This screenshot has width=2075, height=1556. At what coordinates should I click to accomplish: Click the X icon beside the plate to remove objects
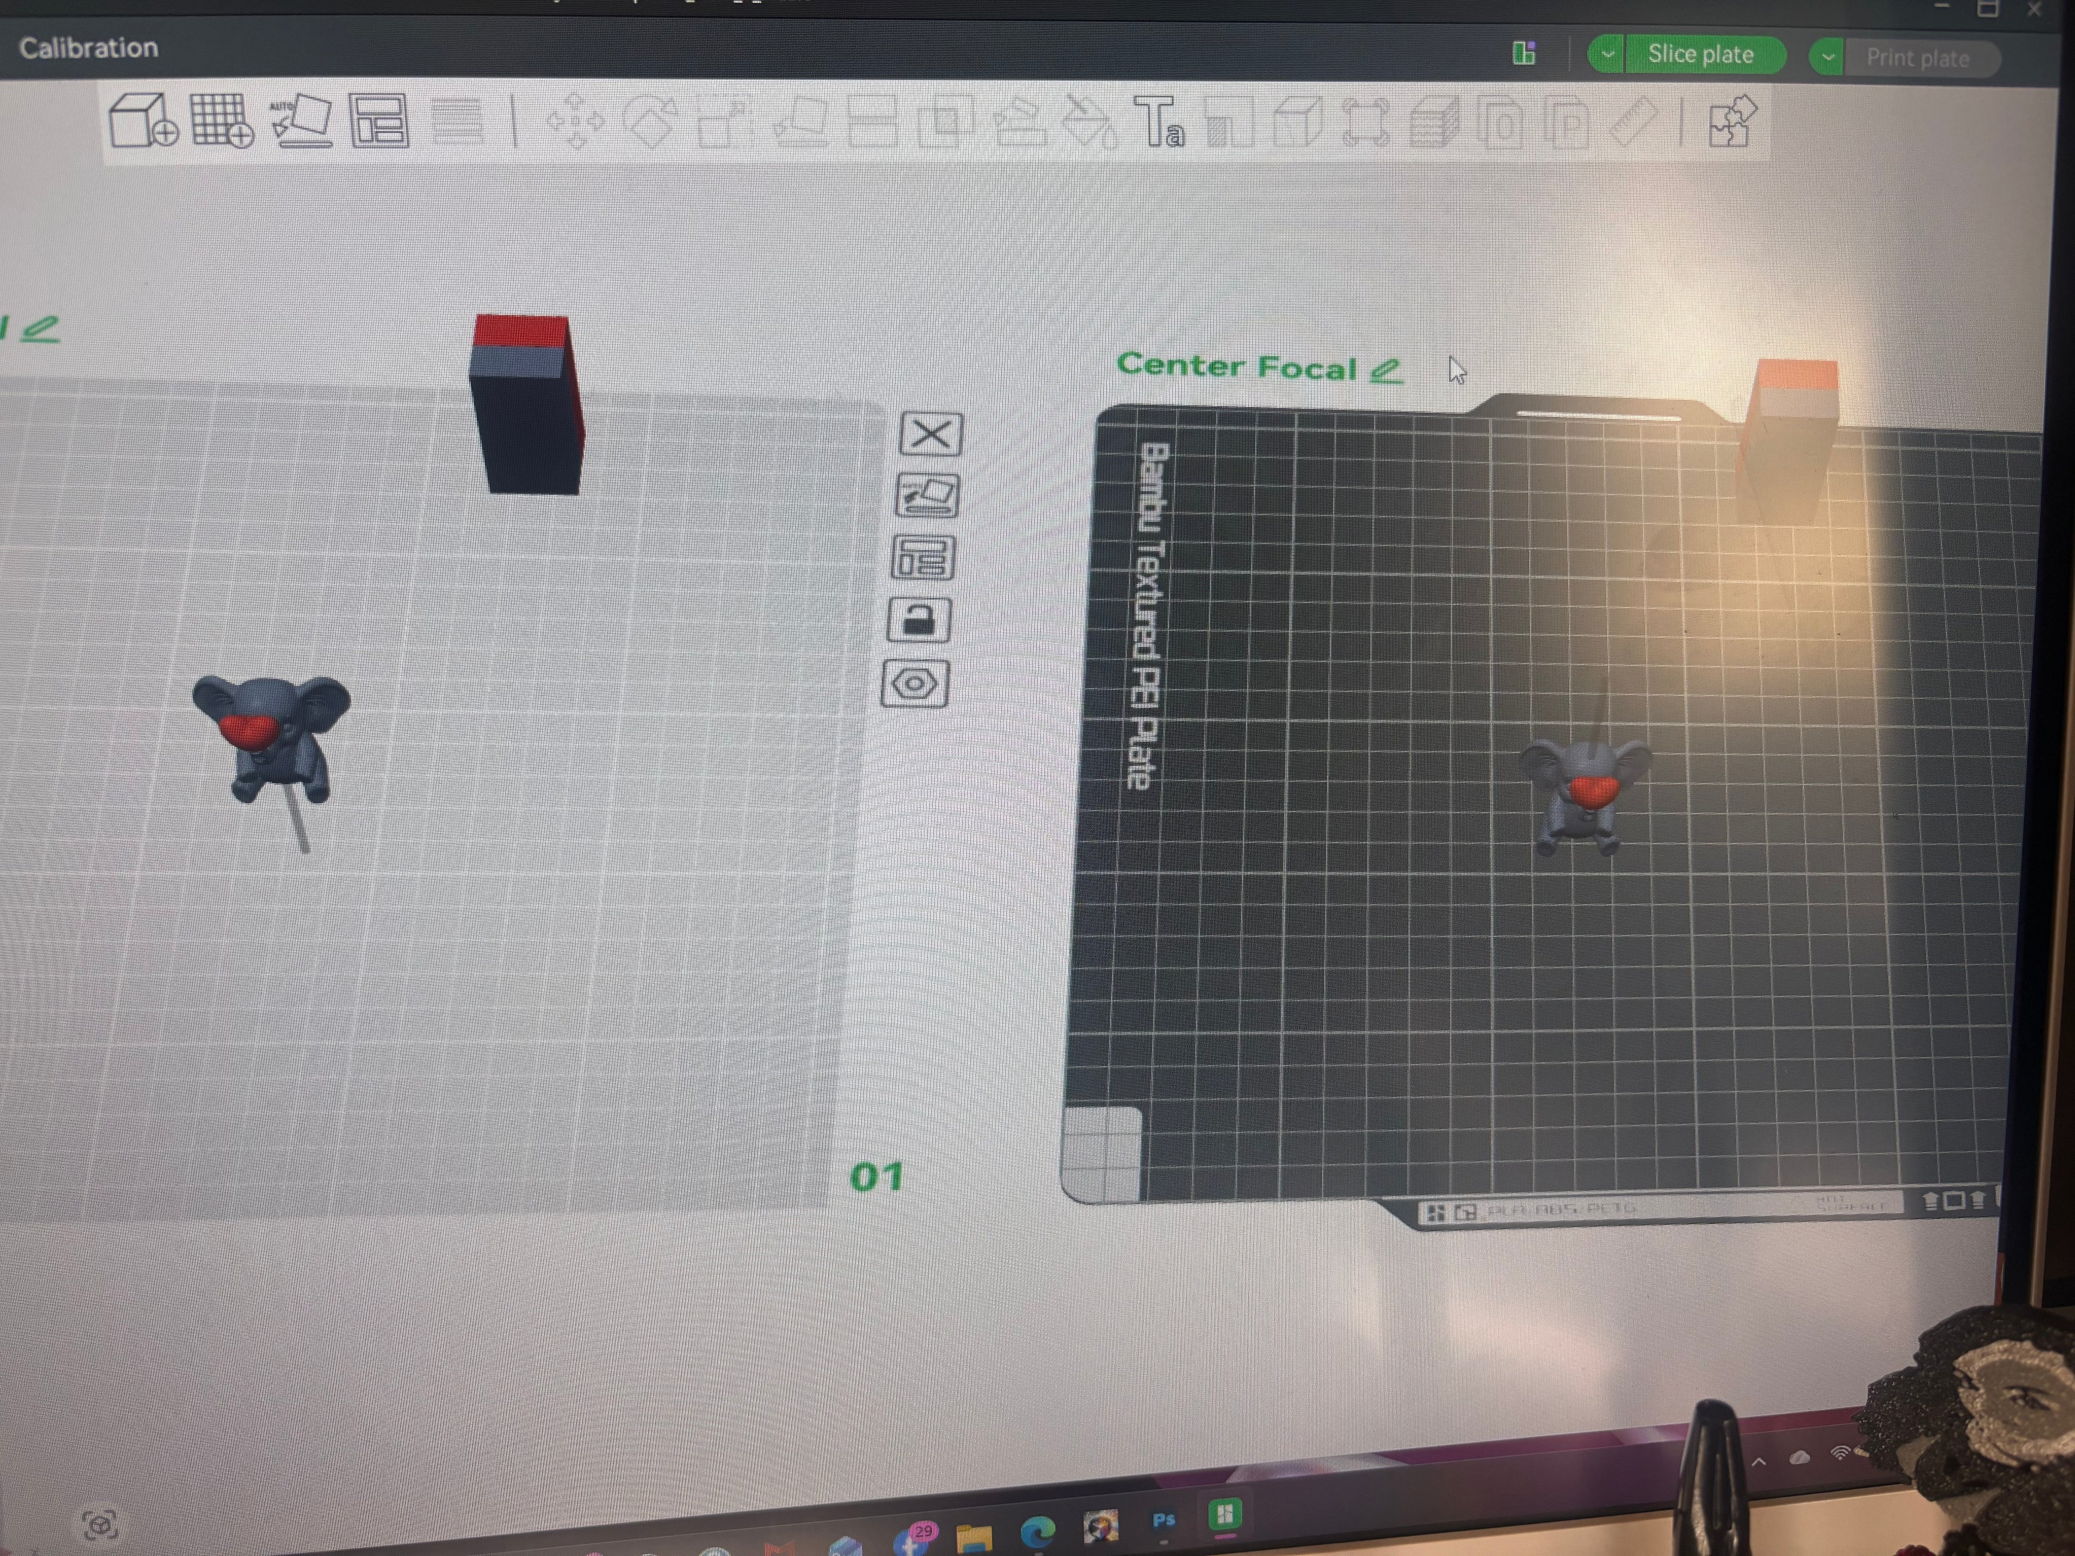tap(931, 434)
